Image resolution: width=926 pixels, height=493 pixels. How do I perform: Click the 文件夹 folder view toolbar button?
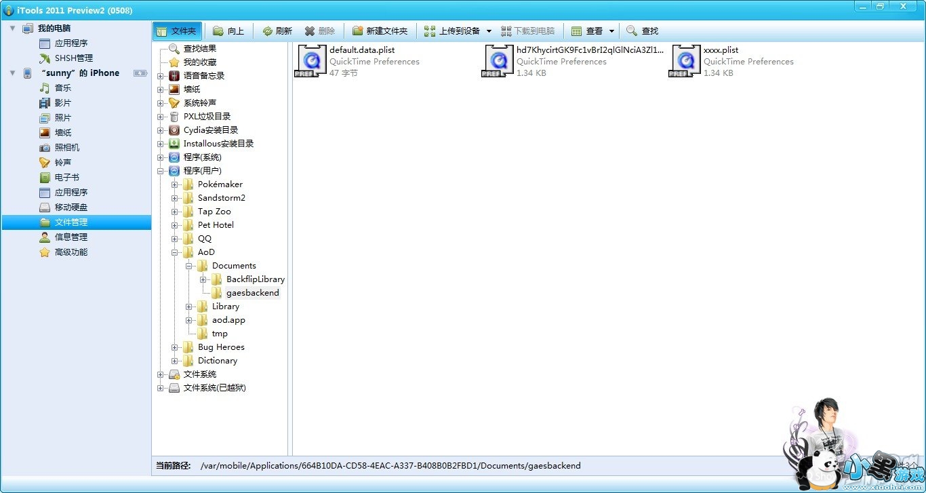point(176,31)
